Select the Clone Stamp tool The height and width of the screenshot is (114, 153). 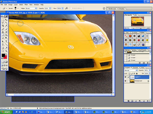coord(3,32)
